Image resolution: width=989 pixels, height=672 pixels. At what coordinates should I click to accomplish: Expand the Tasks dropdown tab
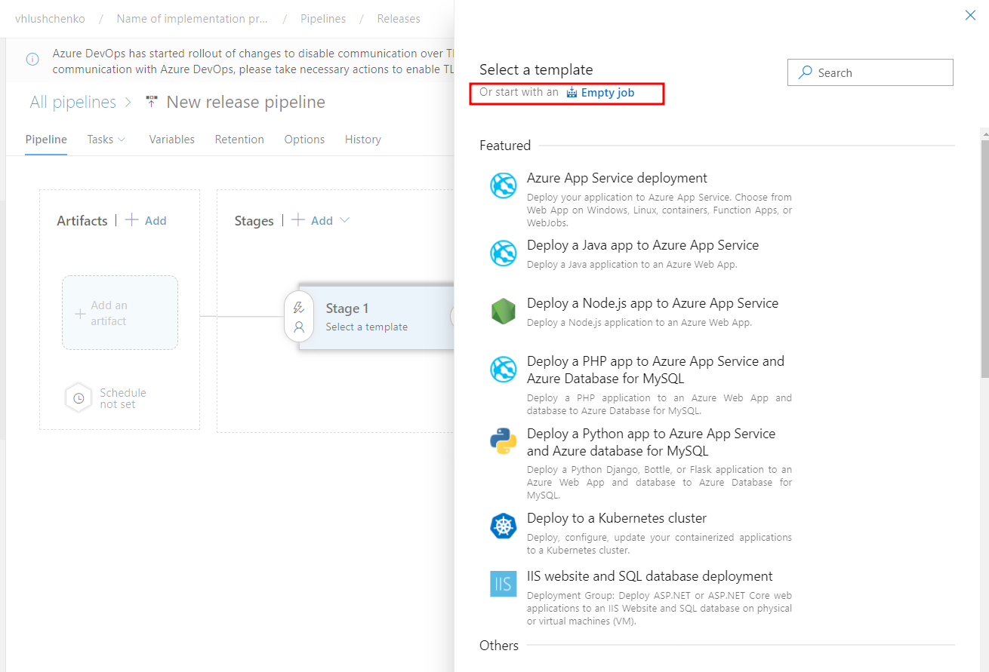(106, 140)
